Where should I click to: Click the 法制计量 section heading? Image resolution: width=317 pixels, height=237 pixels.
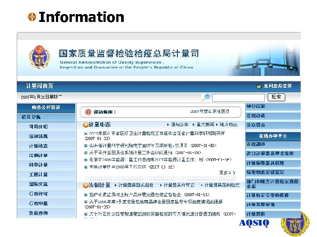coord(100,185)
